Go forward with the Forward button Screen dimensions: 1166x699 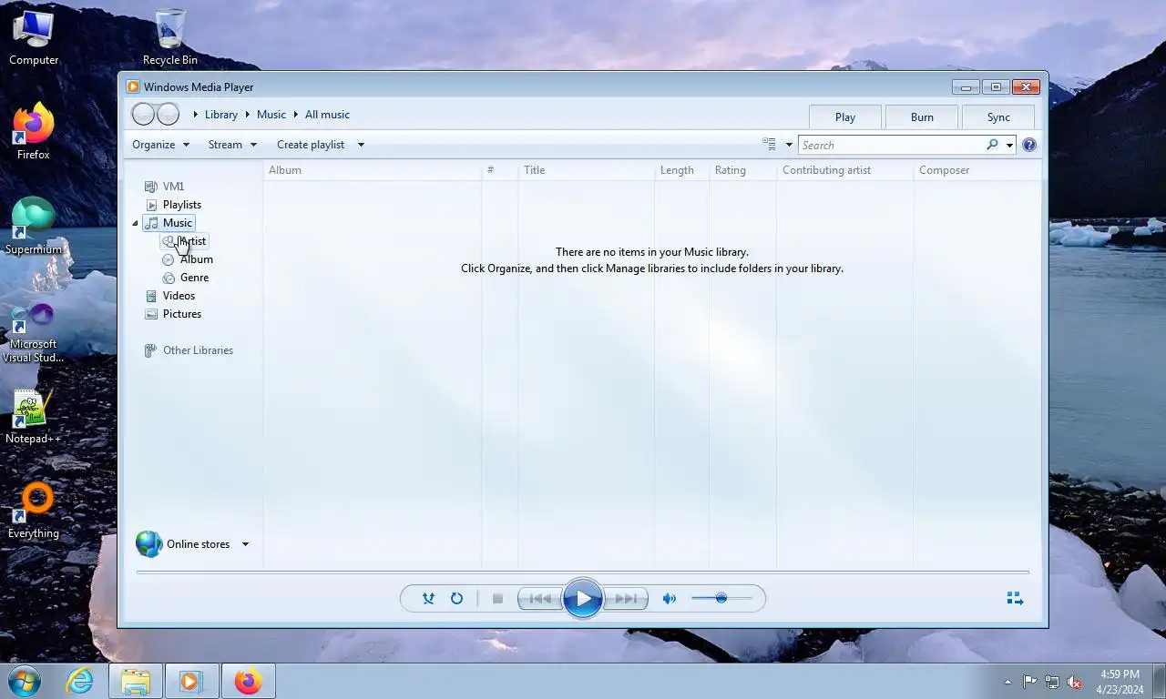168,114
